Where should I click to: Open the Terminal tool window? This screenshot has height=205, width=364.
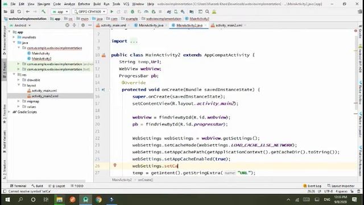pos(18,186)
